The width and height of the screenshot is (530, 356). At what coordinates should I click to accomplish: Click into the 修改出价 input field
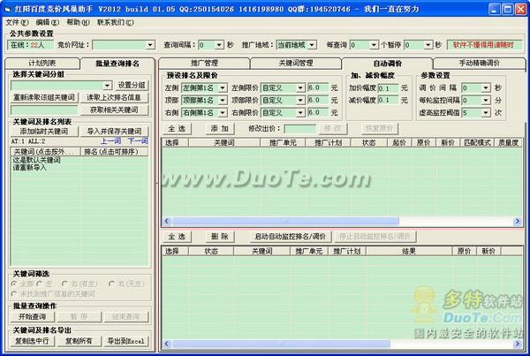click(299, 129)
